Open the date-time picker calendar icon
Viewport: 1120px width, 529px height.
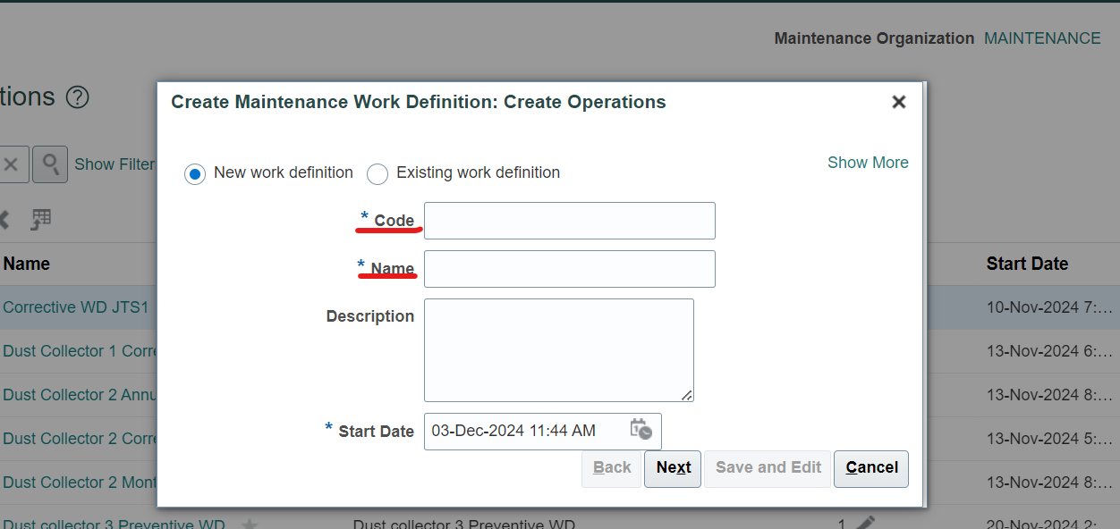[641, 431]
